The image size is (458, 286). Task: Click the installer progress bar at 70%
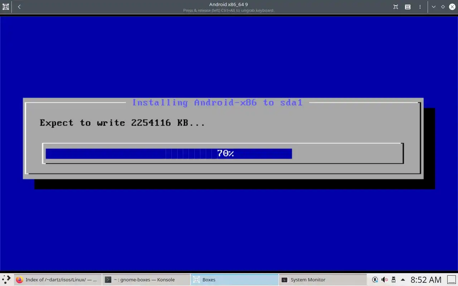click(223, 153)
